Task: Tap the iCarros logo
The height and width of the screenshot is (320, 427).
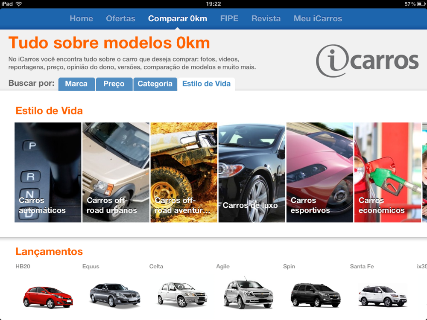Action: point(367,61)
